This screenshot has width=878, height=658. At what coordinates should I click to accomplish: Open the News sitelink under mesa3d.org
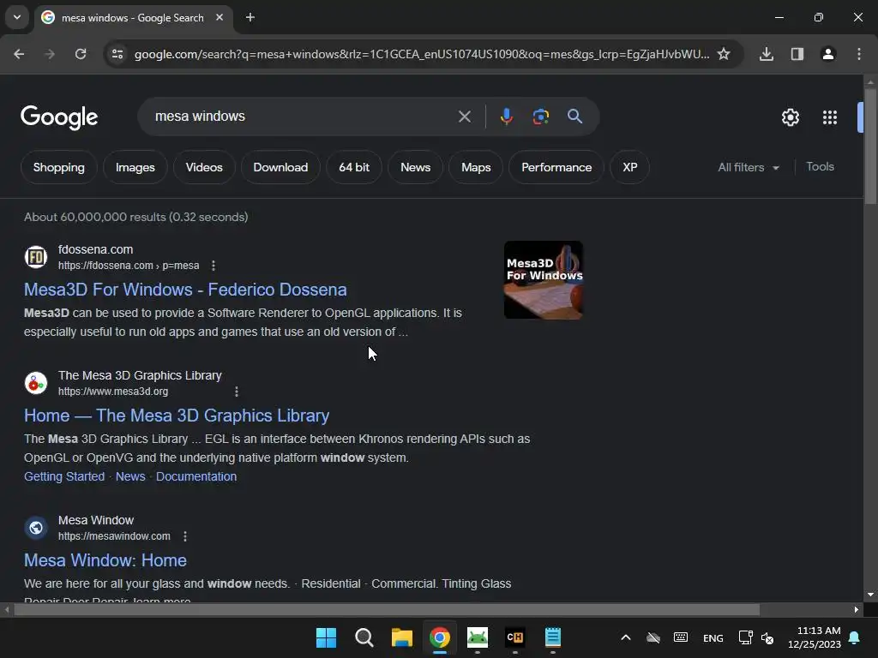click(130, 476)
